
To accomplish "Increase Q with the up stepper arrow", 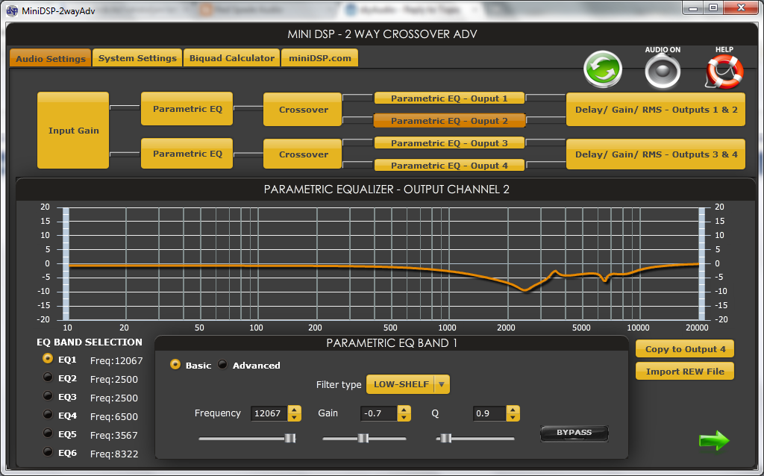I will tap(513, 410).
